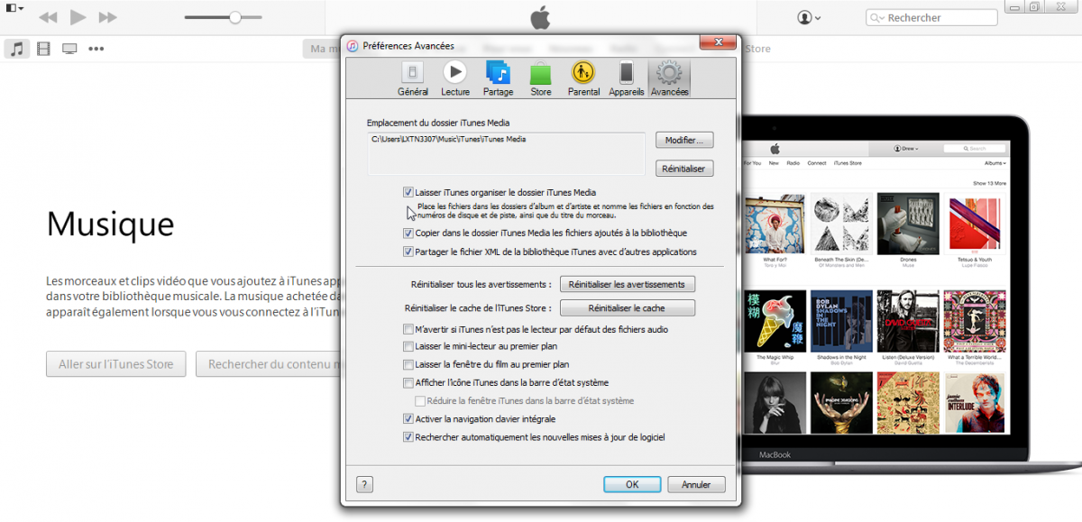Click the Drones album cover

pyautogui.click(x=906, y=224)
